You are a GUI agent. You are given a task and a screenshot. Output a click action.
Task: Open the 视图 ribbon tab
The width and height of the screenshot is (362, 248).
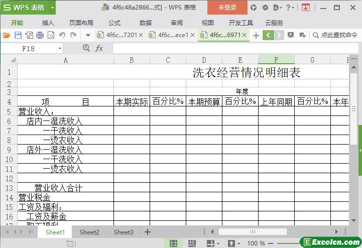click(x=207, y=23)
